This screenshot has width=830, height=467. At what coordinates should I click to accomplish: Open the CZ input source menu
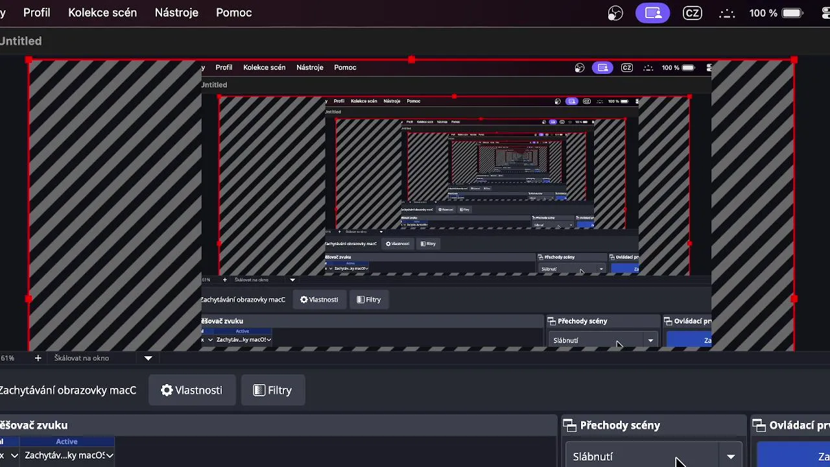(x=693, y=13)
